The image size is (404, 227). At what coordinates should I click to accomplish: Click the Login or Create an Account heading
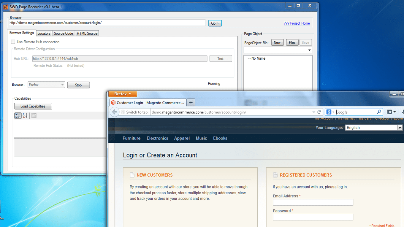tap(160, 155)
